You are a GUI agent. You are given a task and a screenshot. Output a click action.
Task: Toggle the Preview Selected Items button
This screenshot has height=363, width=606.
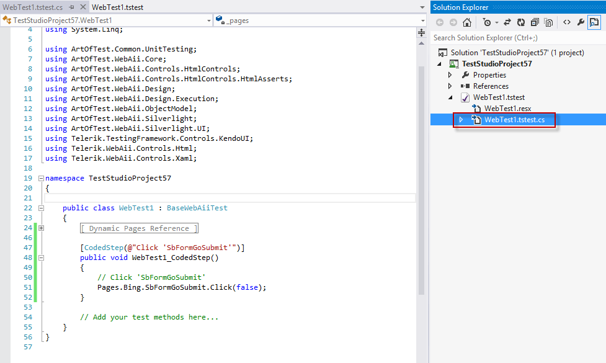(x=594, y=23)
